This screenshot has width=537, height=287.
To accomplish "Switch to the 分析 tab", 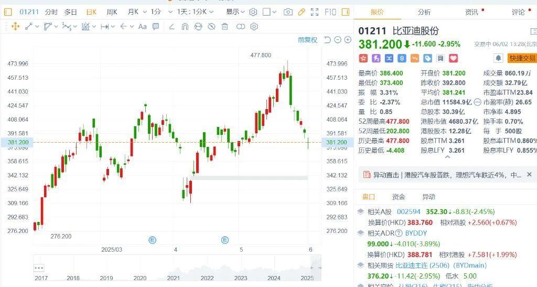I will pyautogui.click(x=424, y=12).
